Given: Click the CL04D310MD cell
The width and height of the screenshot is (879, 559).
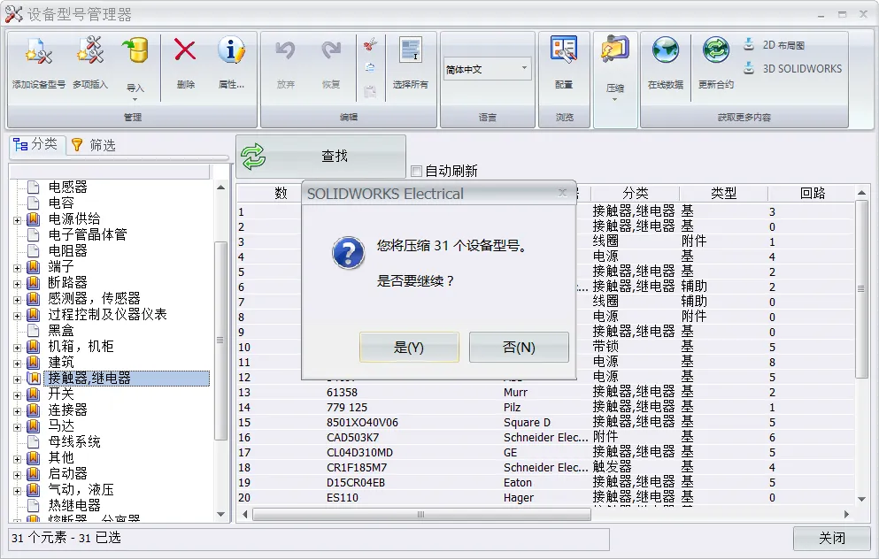Looking at the screenshot, I should pyautogui.click(x=360, y=453).
